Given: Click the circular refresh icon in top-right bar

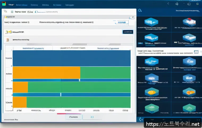Looking at the screenshot, I should pos(177,4).
